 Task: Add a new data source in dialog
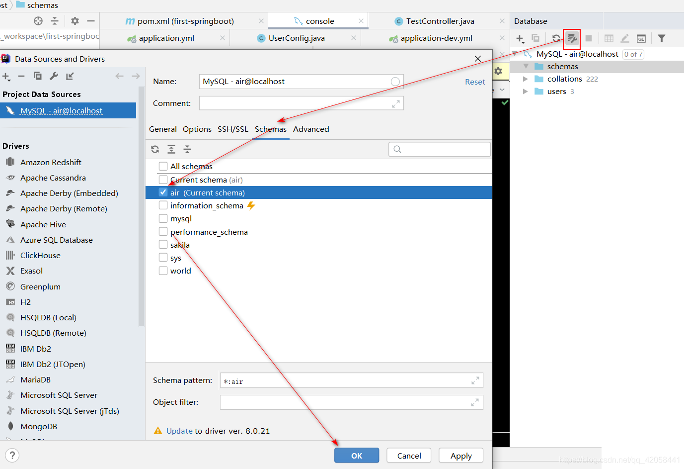(x=6, y=76)
